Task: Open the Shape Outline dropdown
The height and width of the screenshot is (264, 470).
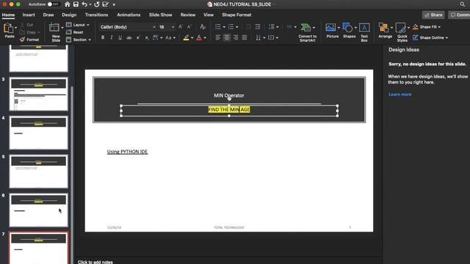Action: pyautogui.click(x=430, y=37)
